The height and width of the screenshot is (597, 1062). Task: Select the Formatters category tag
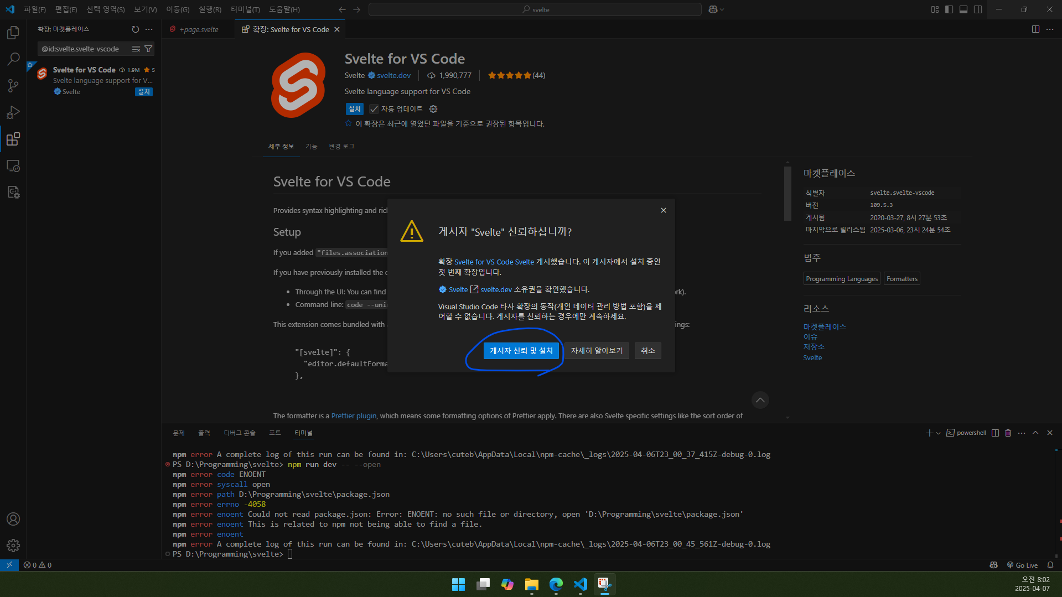[x=902, y=279]
